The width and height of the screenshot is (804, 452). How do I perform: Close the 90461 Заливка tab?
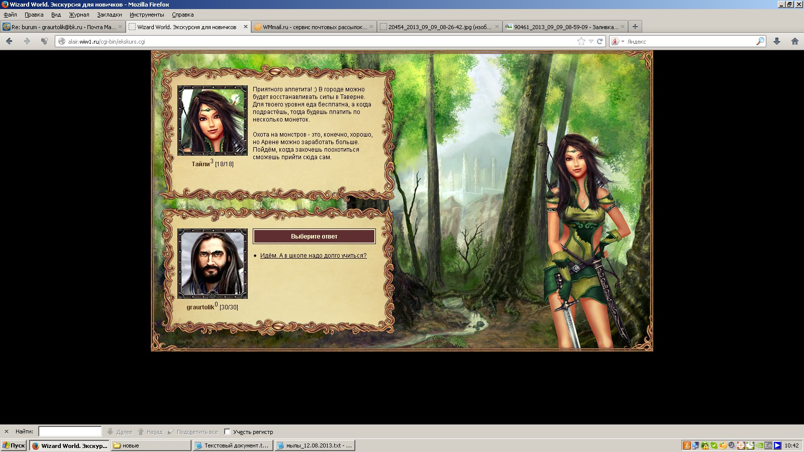[x=623, y=27]
